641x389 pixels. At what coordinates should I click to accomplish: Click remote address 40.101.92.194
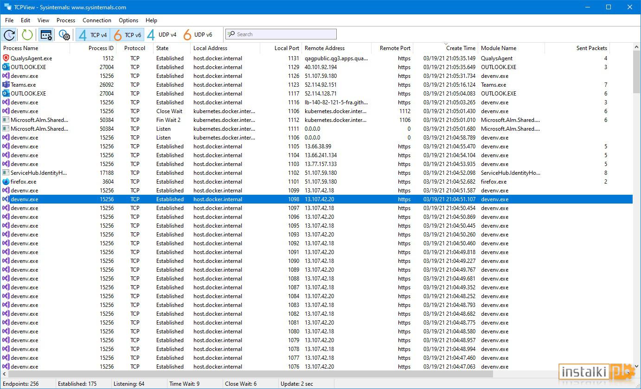point(321,67)
